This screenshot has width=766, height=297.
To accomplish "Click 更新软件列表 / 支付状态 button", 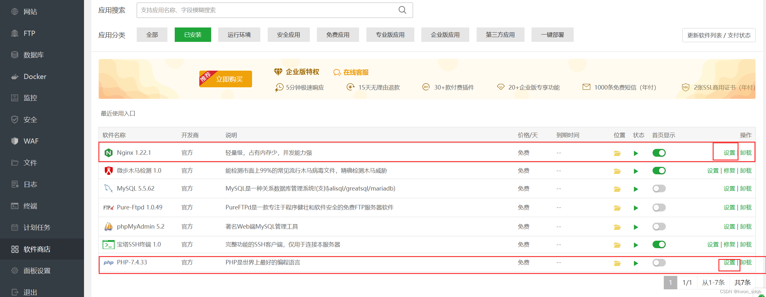I will click(719, 35).
